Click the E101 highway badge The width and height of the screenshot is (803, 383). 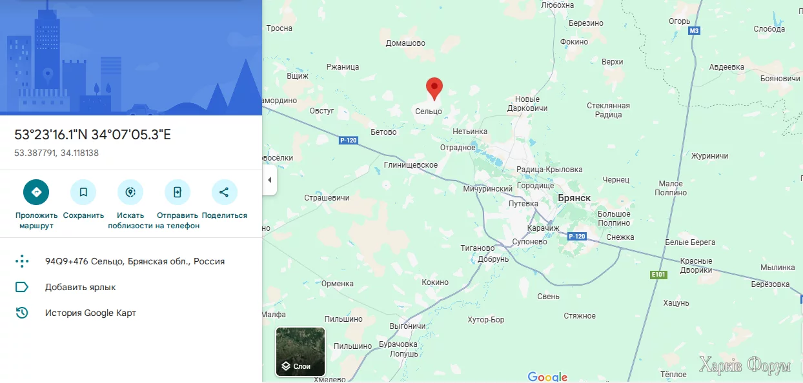(x=658, y=275)
